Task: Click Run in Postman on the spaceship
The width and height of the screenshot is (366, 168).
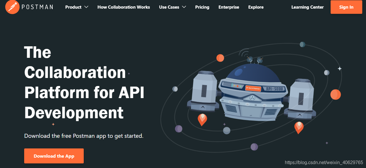Action: click(x=253, y=89)
